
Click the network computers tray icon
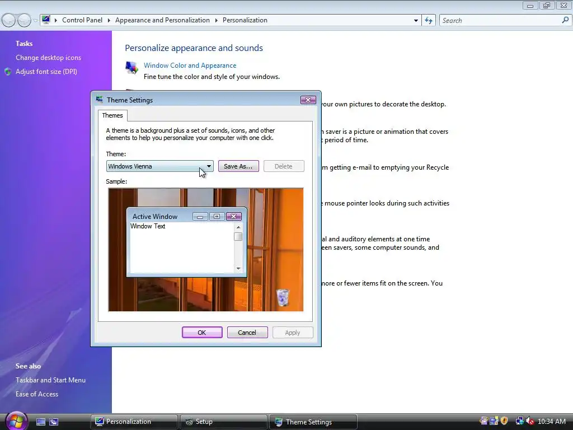[519, 421]
